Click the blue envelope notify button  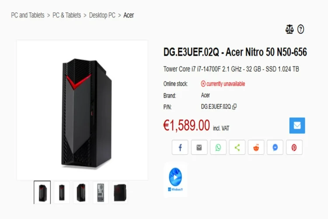pyautogui.click(x=297, y=126)
